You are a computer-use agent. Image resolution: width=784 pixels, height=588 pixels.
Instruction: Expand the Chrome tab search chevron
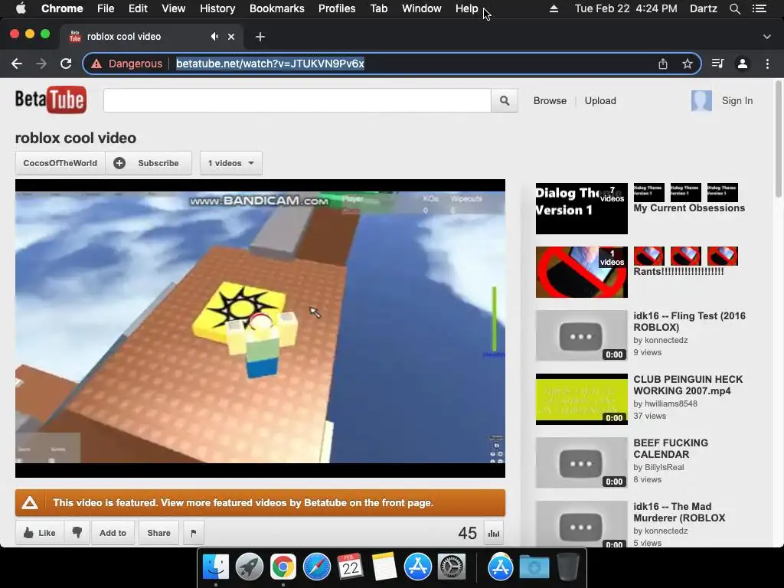(767, 37)
